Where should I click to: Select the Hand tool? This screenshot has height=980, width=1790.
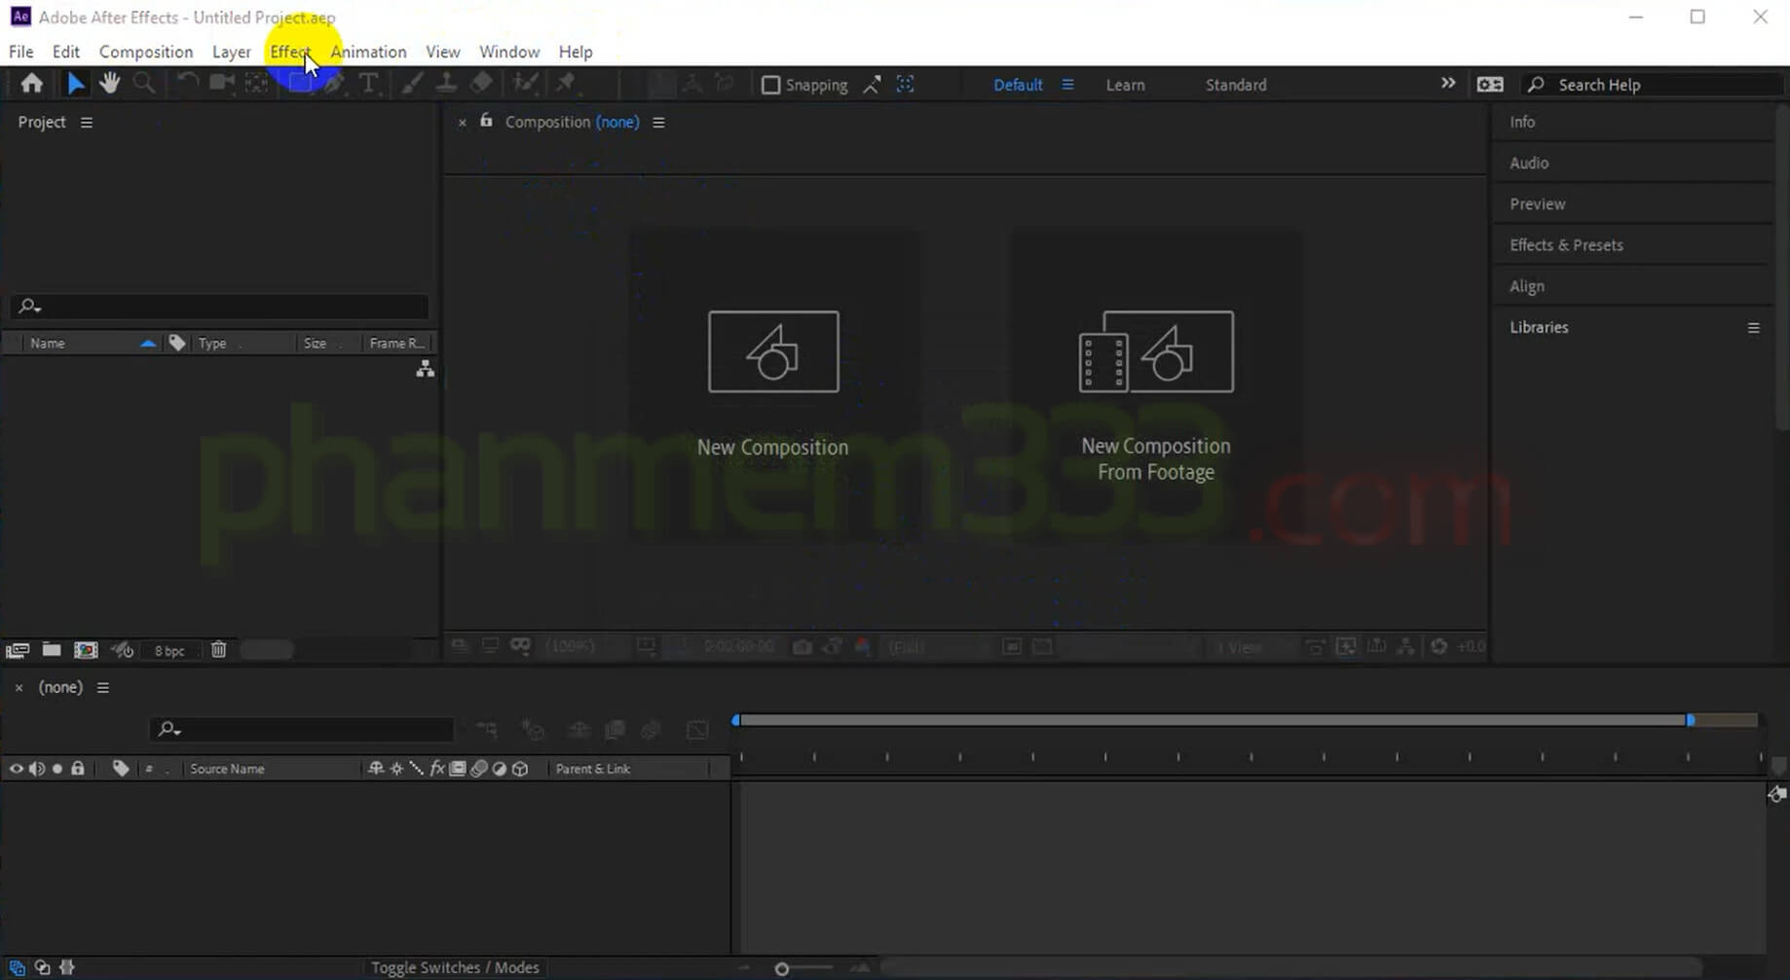pyautogui.click(x=109, y=84)
